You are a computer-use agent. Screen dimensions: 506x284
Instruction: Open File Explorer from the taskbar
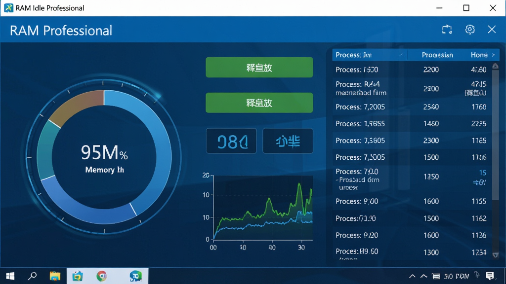point(55,276)
